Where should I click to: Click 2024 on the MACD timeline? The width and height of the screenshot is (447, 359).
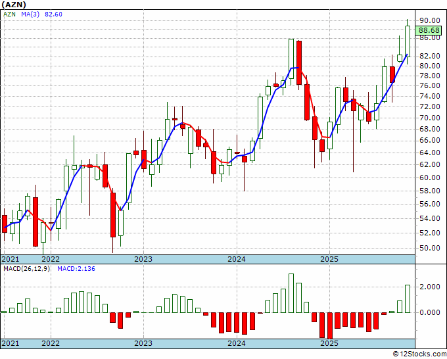tap(237, 343)
